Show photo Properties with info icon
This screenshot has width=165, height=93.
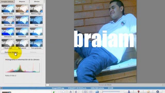(x=158, y=92)
